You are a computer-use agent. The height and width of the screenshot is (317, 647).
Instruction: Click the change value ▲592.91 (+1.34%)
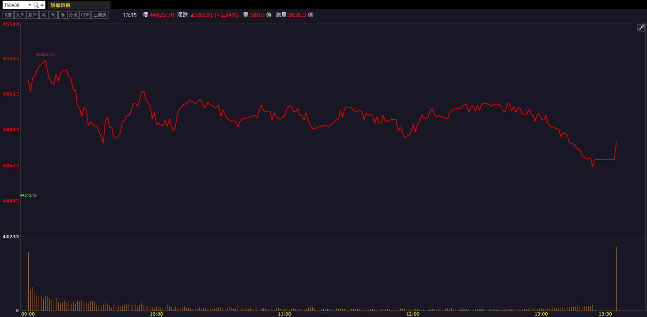tap(214, 15)
